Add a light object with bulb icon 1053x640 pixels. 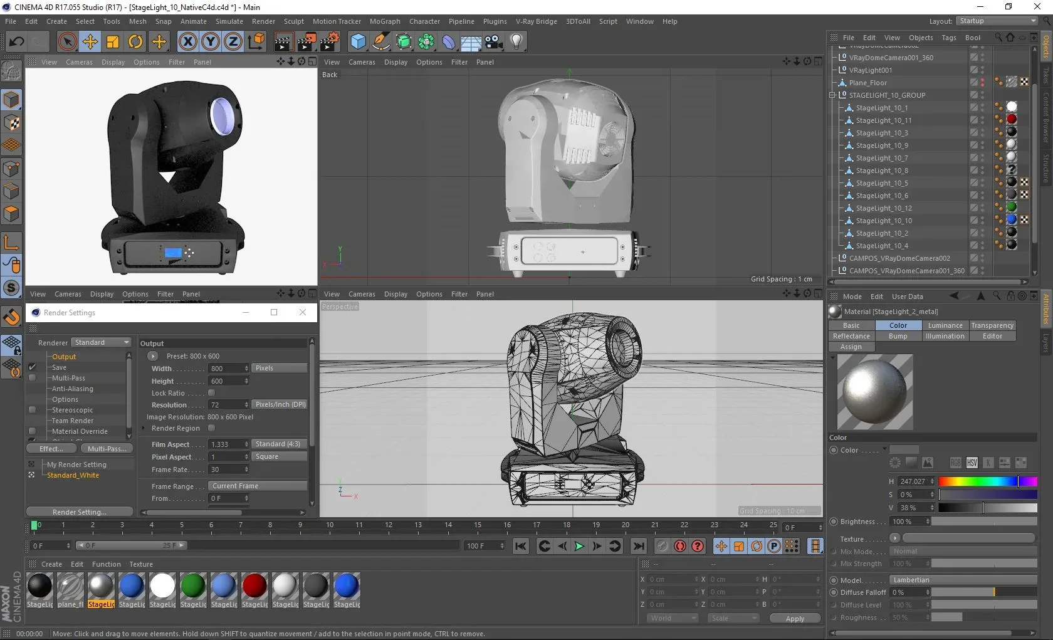click(516, 42)
